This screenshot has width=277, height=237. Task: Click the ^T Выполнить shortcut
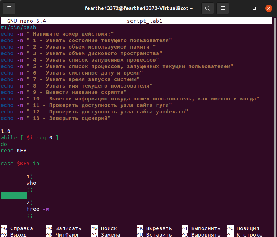[201, 228]
